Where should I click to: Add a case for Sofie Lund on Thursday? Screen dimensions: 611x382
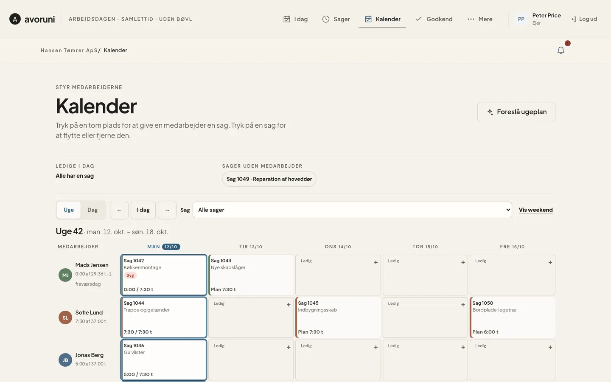point(425,317)
